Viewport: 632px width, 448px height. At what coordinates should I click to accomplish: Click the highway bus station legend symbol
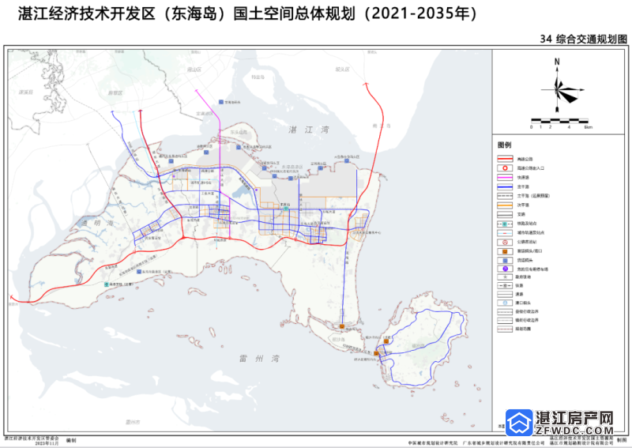click(x=505, y=242)
